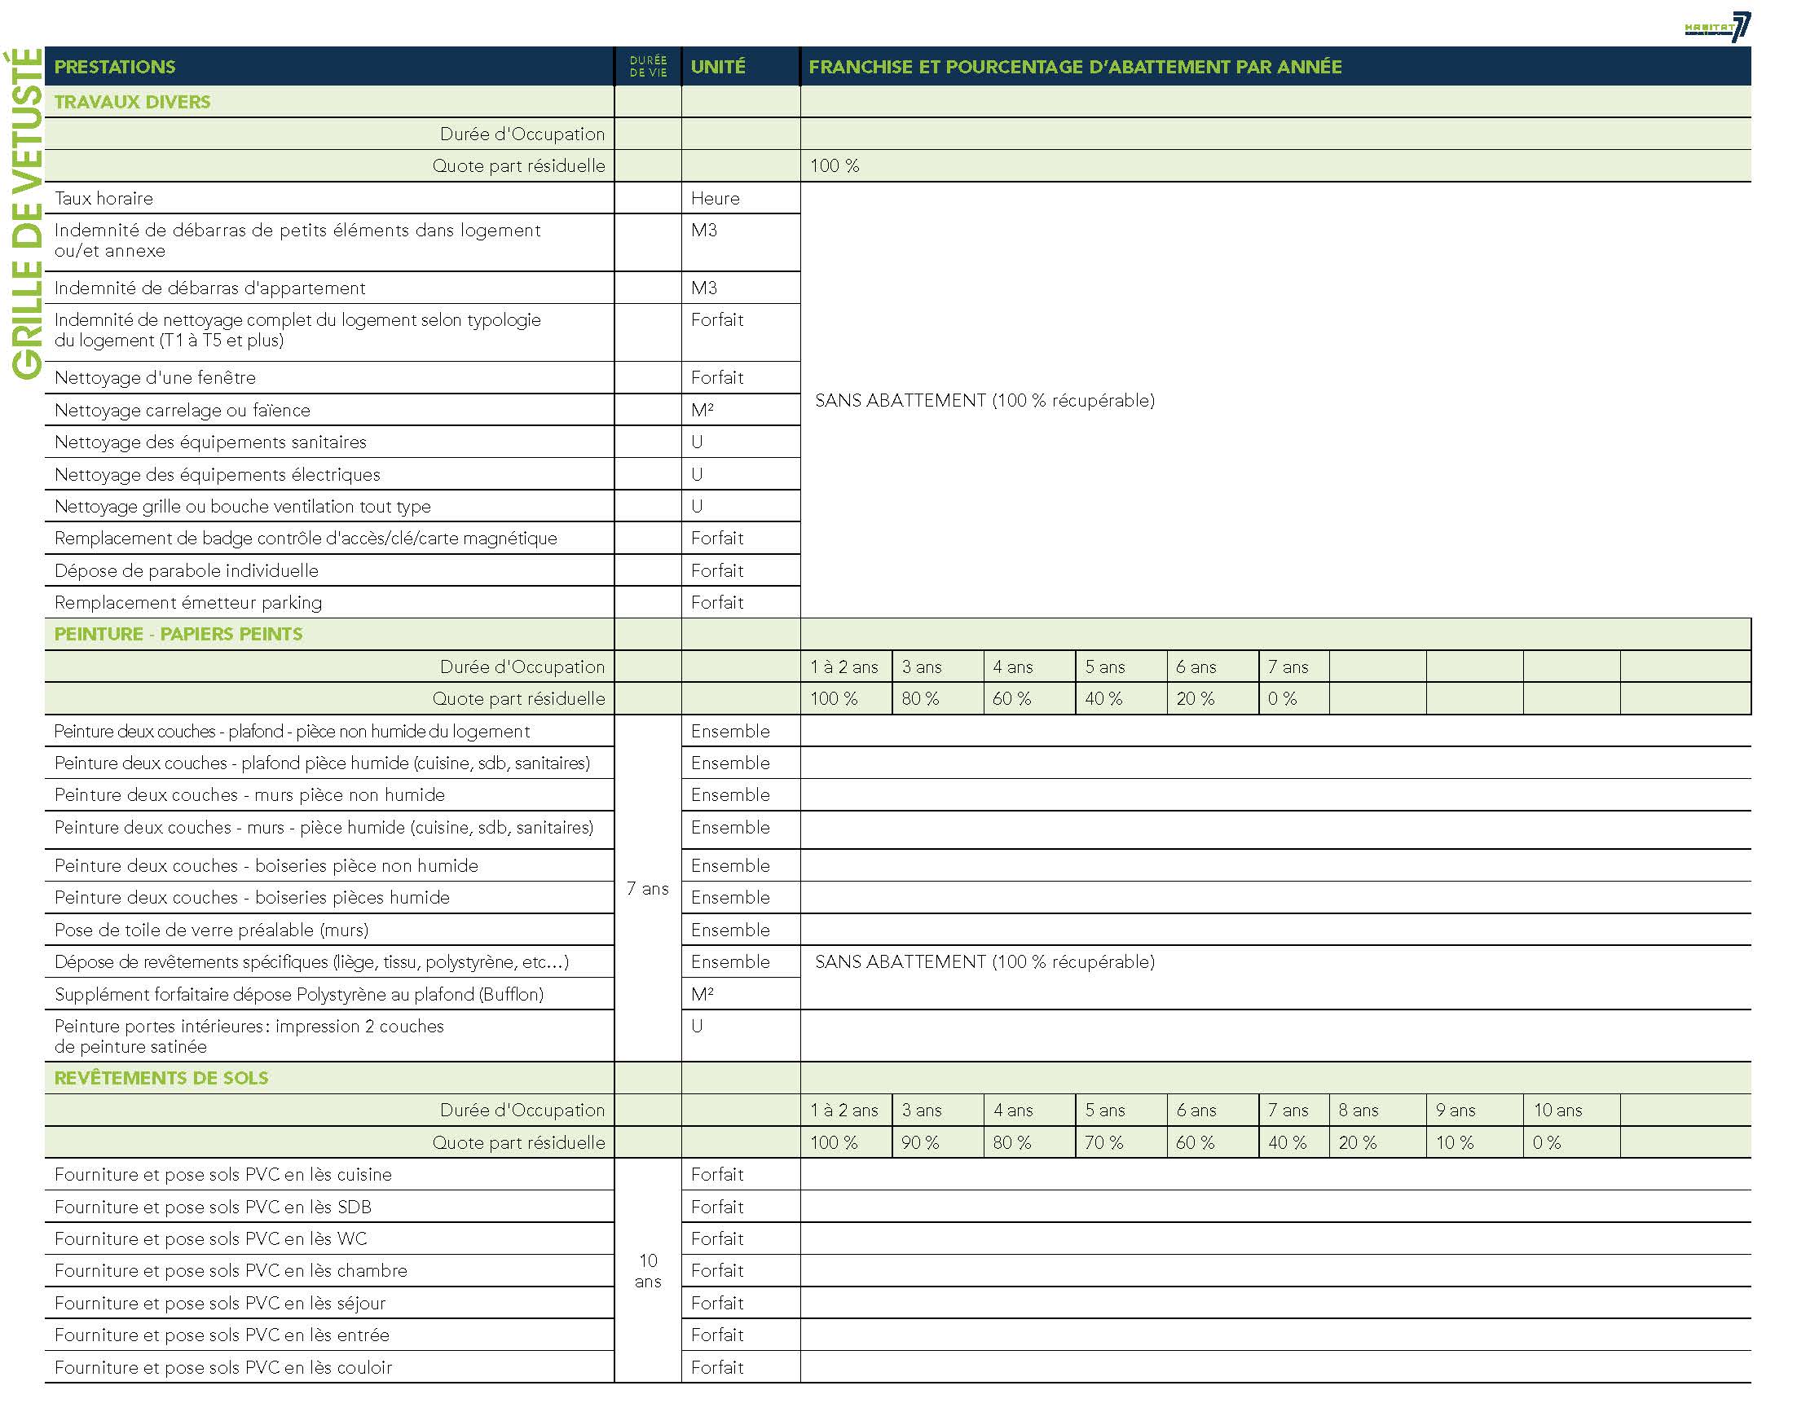The height and width of the screenshot is (1412, 1797).
Task: Click SANS ABATTEMENT text in peinture section
Action: coord(985,961)
